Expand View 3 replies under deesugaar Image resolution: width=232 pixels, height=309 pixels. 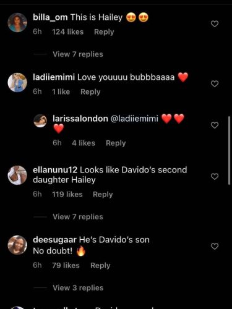click(x=78, y=288)
